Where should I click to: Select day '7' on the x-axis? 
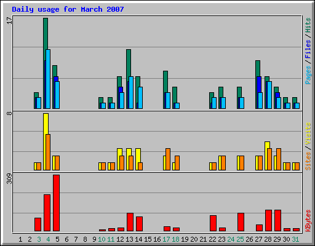(76, 239)
